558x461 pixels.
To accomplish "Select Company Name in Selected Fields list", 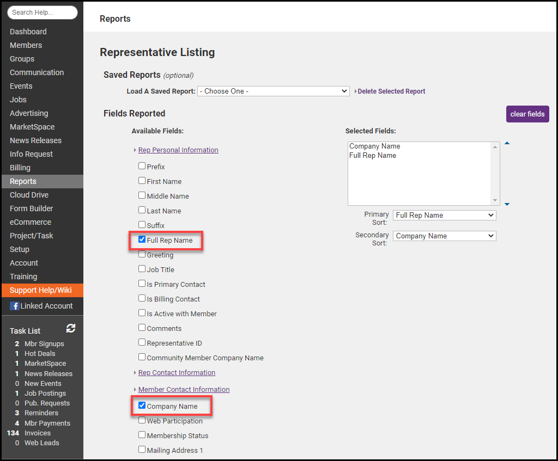I will point(375,146).
